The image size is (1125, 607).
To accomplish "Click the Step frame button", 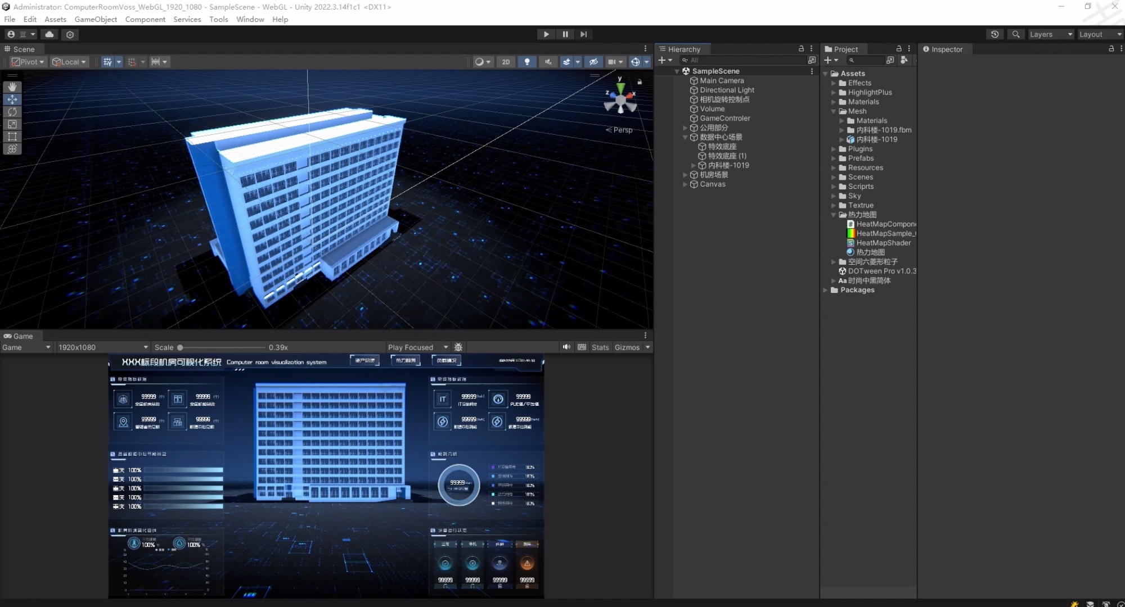I will 583,34.
